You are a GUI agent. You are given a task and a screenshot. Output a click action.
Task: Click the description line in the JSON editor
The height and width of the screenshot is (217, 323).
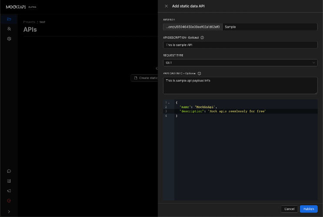(x=222, y=112)
